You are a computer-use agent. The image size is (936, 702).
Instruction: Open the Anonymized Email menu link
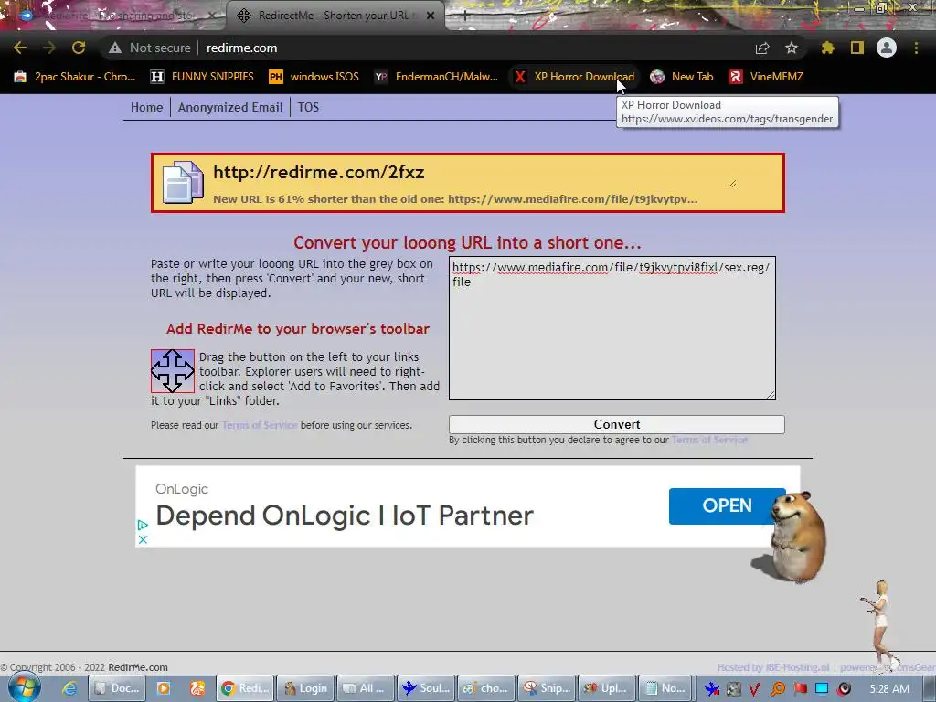pos(230,108)
